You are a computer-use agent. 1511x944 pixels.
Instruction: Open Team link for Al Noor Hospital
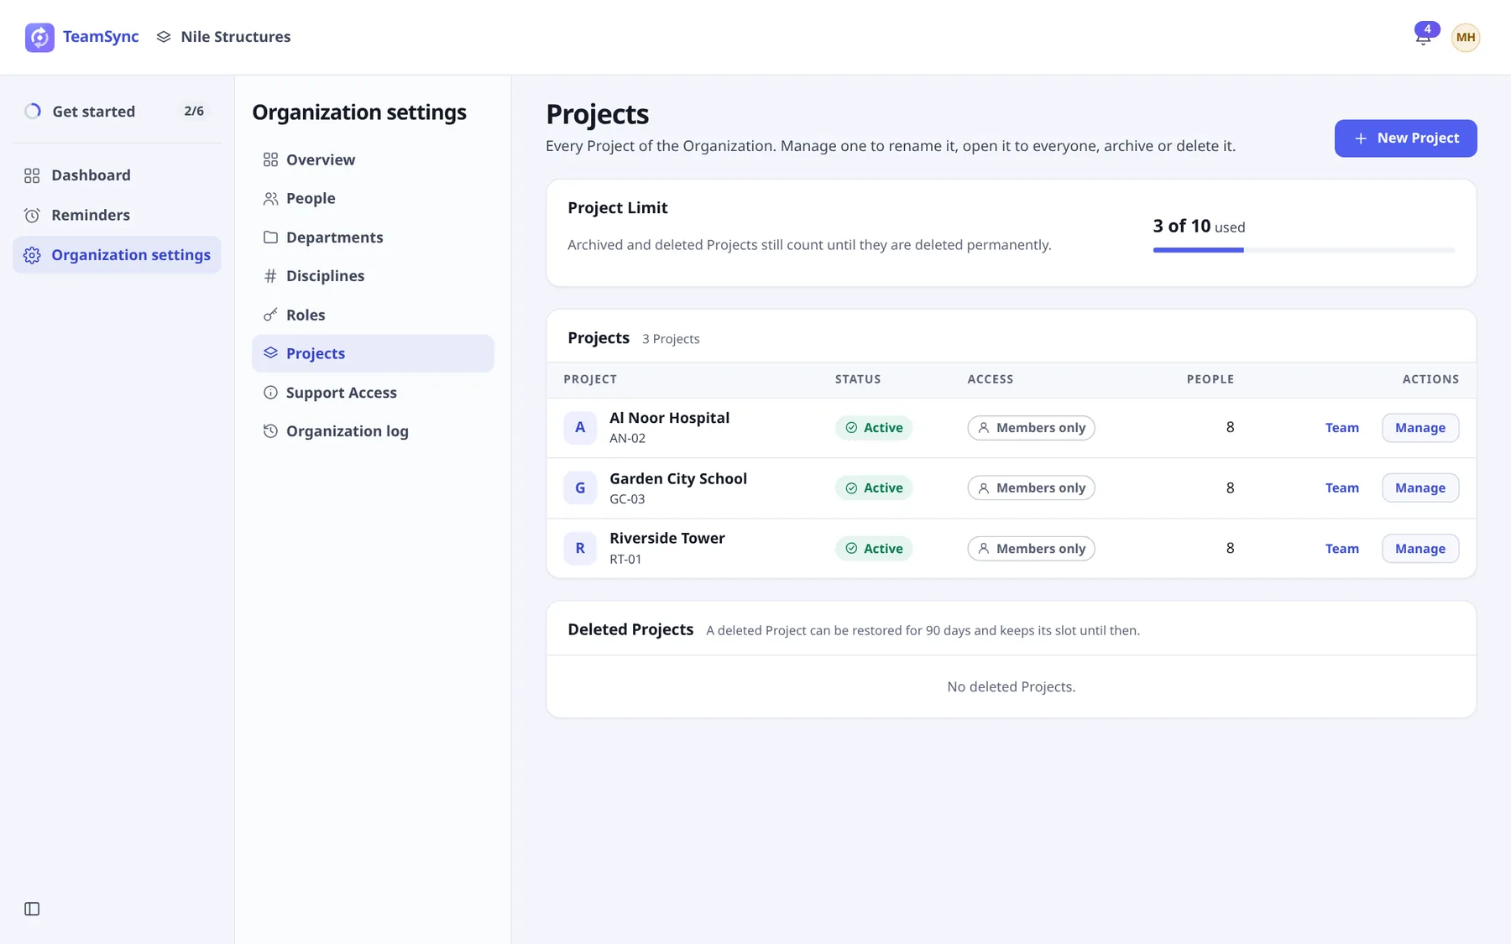(x=1341, y=428)
